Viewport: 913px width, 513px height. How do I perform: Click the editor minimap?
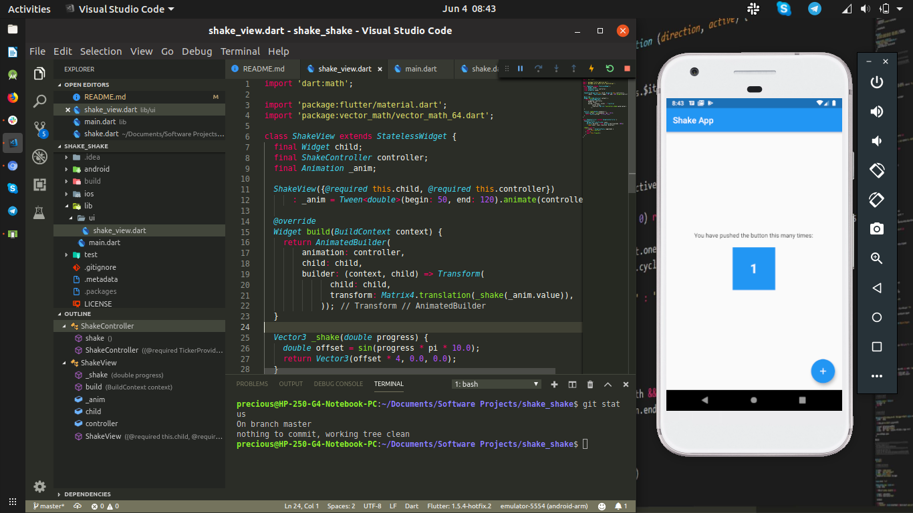point(605,227)
